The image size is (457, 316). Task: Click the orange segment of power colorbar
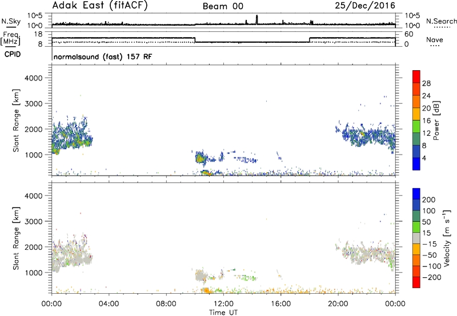[x=416, y=101]
